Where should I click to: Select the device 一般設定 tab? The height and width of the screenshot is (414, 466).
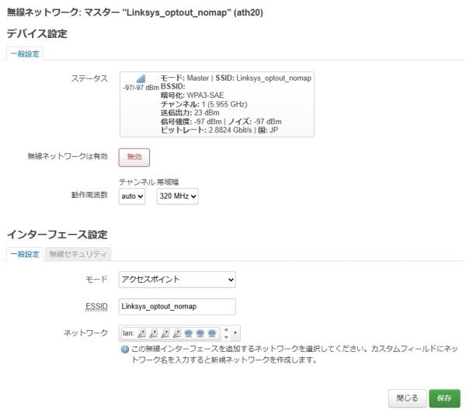25,54
